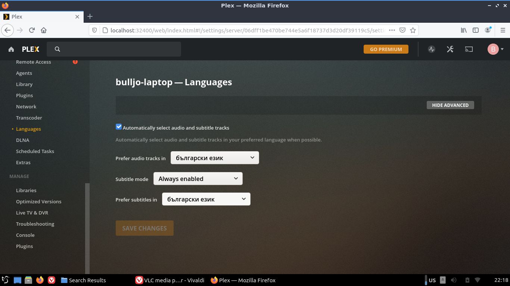Image resolution: width=510 pixels, height=286 pixels.
Task: Click the battery power tray icon
Action: 467,280
